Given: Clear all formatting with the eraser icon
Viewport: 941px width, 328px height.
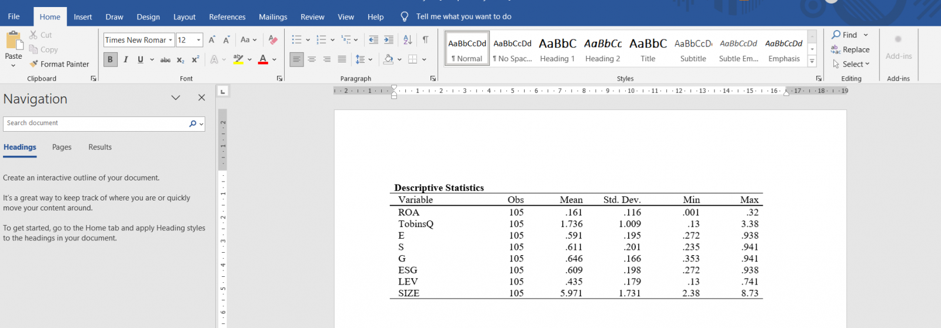Looking at the screenshot, I should [x=272, y=40].
